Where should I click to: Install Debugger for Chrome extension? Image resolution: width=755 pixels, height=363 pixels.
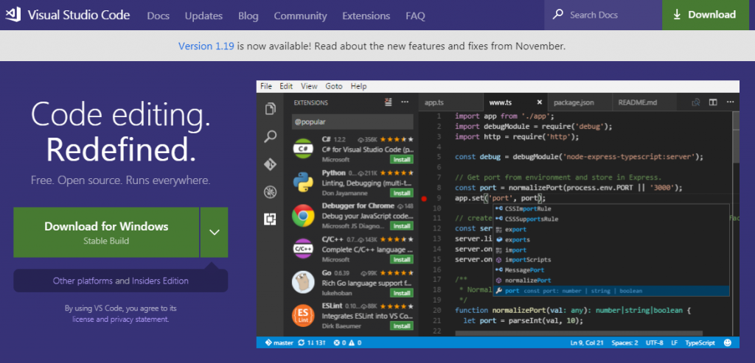[401, 226]
